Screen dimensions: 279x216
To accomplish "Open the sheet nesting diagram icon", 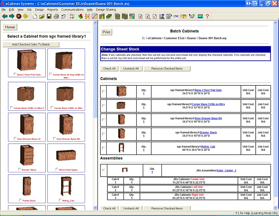I will pyautogui.click(x=183, y=16).
